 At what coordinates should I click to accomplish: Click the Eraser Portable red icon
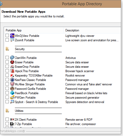(x=12, y=62)
